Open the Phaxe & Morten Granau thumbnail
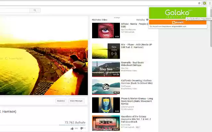Screen dimensions: 212x132 [x=106, y=105]
